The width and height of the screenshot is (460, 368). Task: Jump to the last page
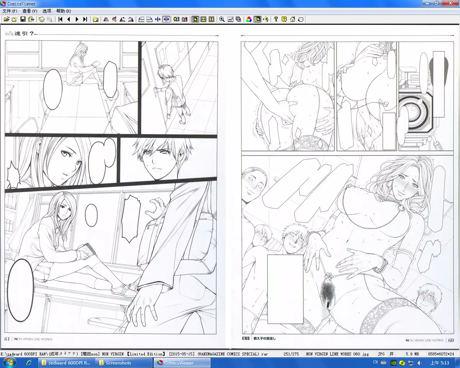[85, 19]
